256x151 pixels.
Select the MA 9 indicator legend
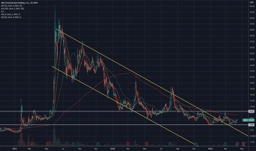[x=11, y=14]
